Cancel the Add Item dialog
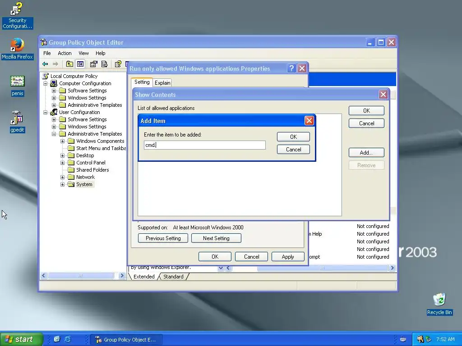 (x=293, y=150)
